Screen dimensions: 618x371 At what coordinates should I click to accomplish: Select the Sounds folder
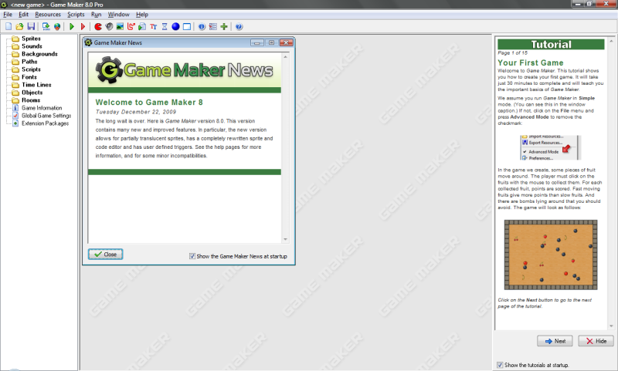(32, 46)
